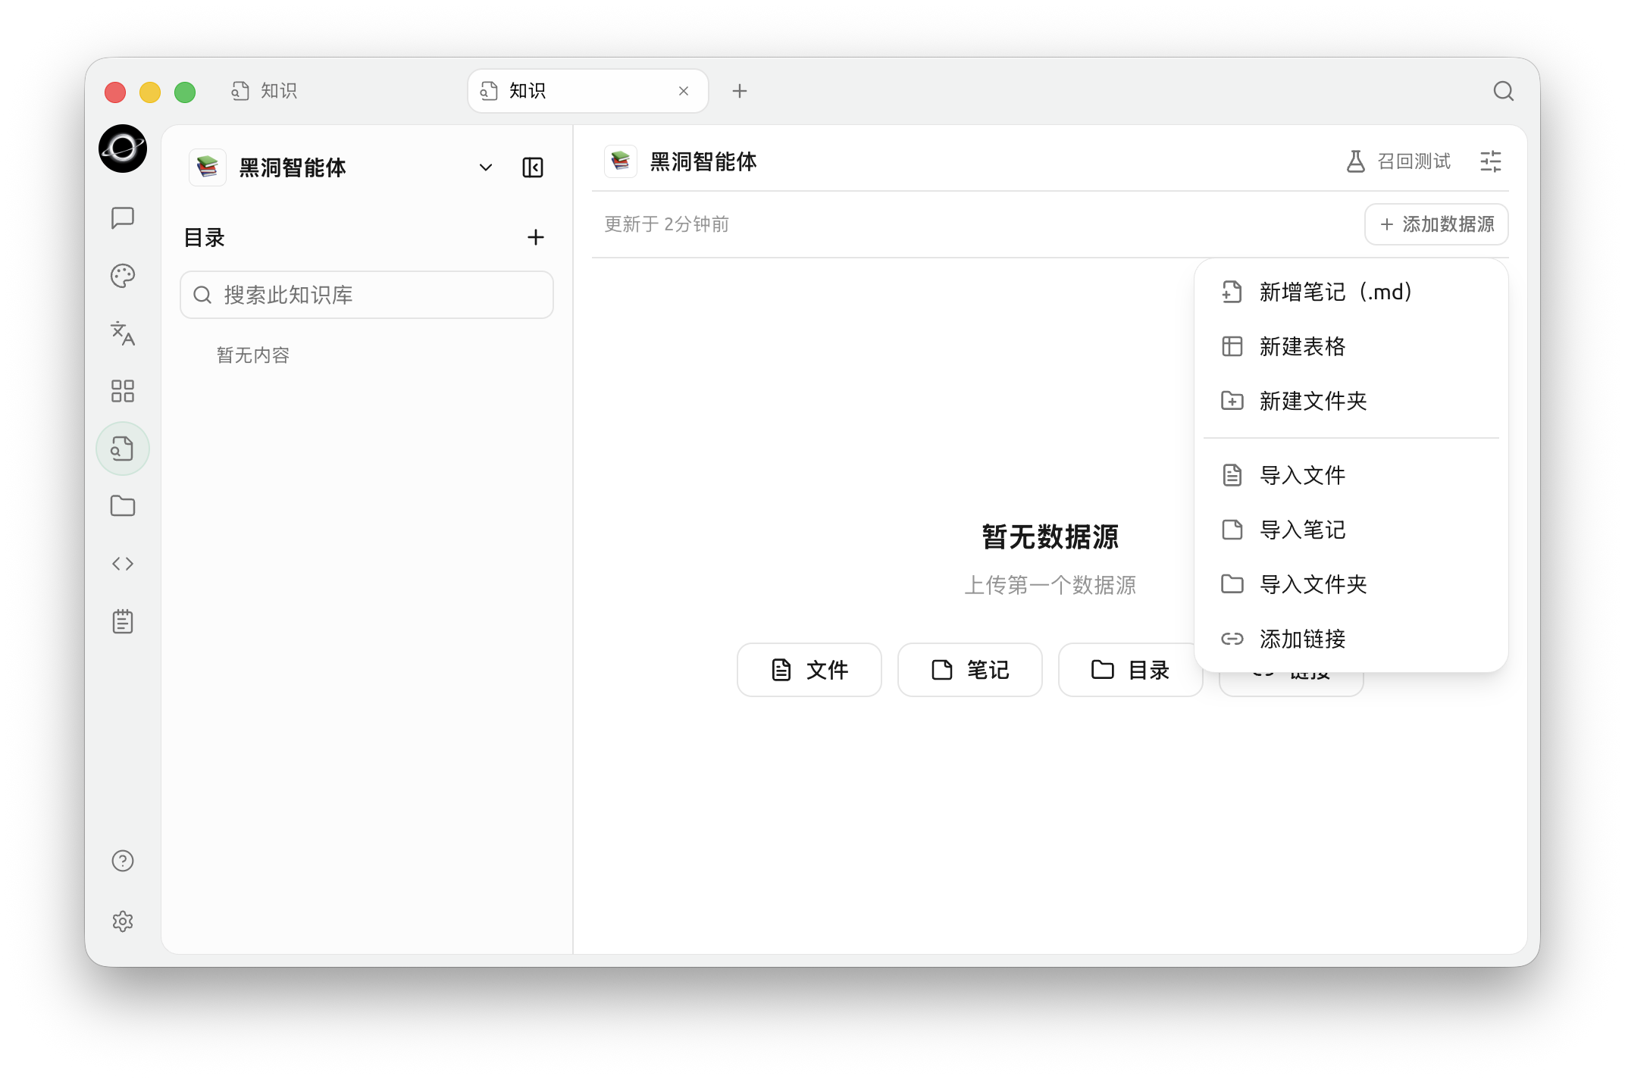Open the translate icon in sidebar
This screenshot has width=1625, height=1079.
pyautogui.click(x=122, y=333)
